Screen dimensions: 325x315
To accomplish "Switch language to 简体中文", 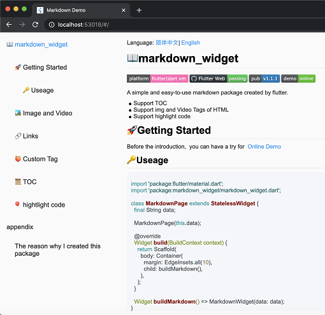I will click(x=167, y=43).
